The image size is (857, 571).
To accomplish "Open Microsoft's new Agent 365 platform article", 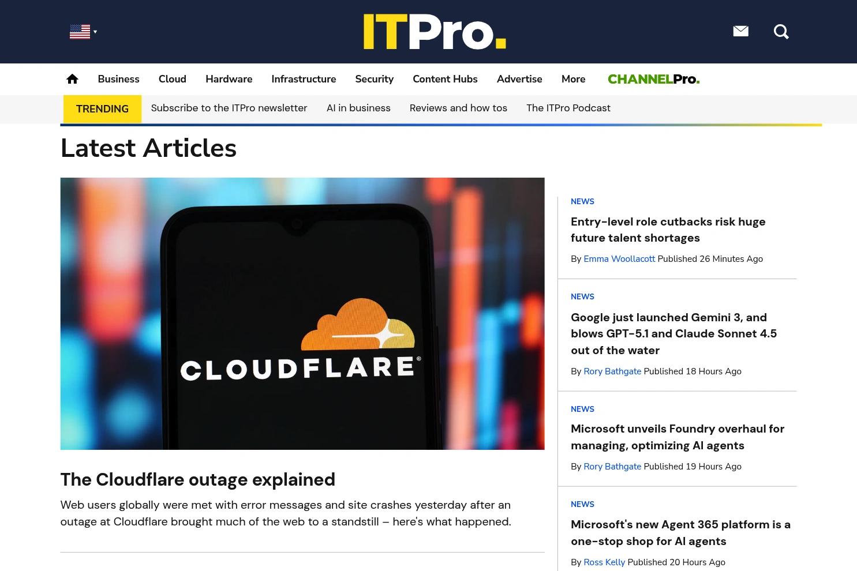I will coord(680,532).
